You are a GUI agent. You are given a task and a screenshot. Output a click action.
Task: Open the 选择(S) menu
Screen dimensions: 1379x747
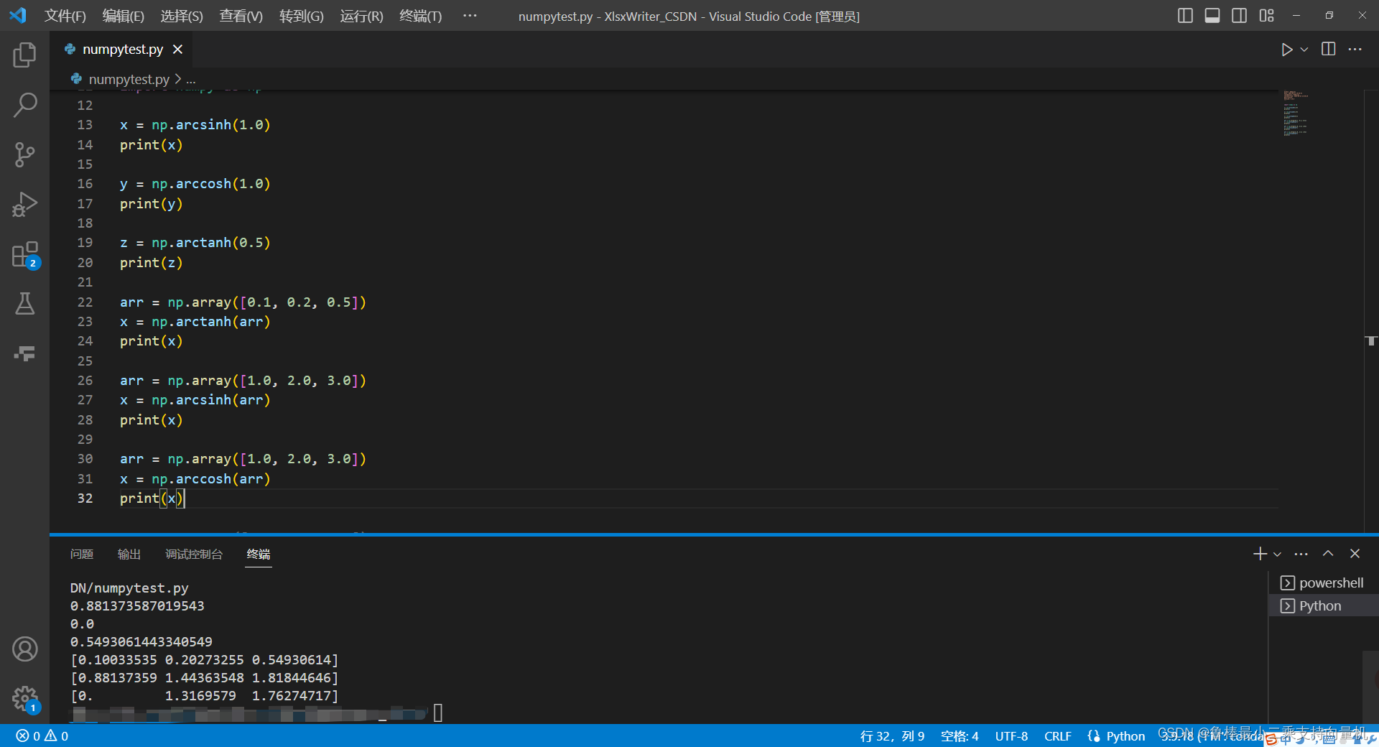[x=182, y=16]
